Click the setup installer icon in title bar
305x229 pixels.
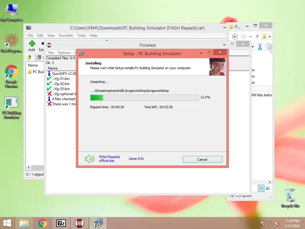coord(82,53)
